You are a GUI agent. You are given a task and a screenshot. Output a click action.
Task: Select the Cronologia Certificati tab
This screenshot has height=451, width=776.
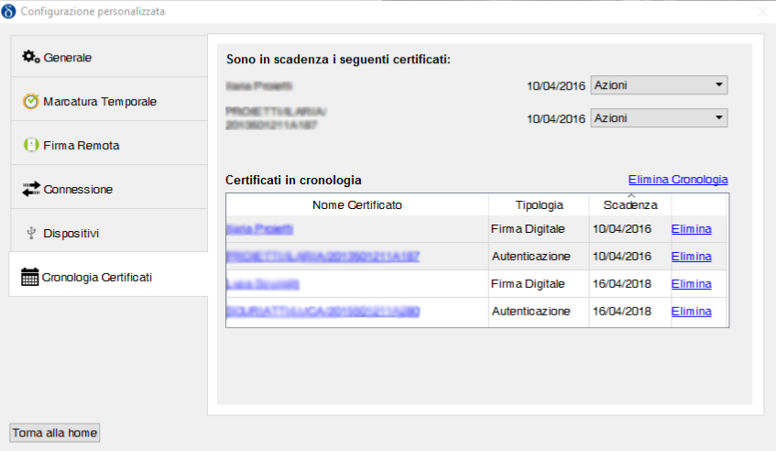tap(109, 275)
